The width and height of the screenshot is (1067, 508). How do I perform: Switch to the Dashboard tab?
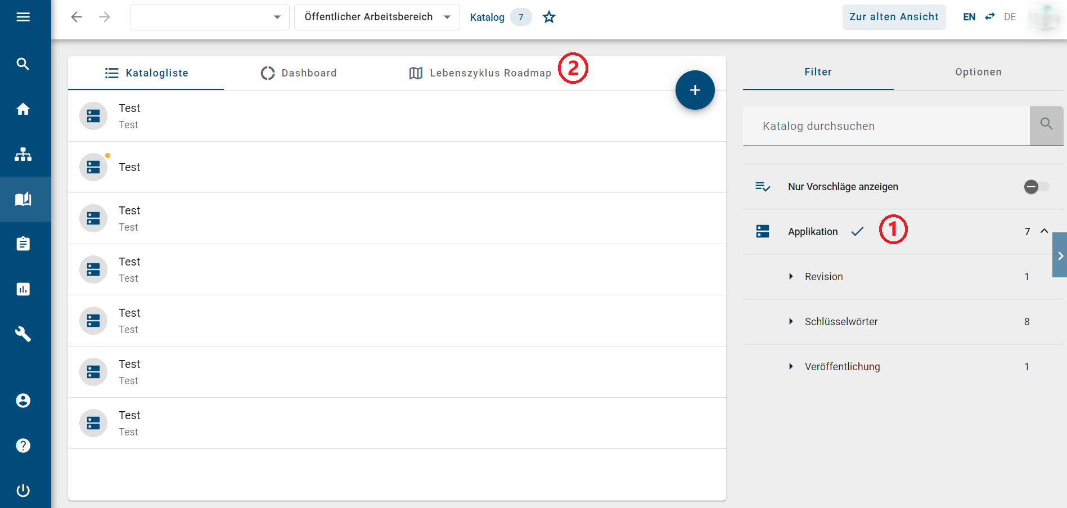point(299,73)
